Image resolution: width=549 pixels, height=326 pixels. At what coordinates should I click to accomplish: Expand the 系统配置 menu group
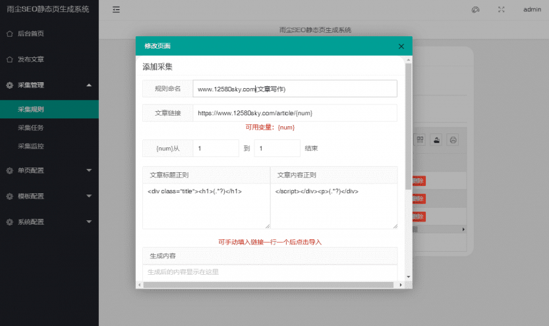49,221
